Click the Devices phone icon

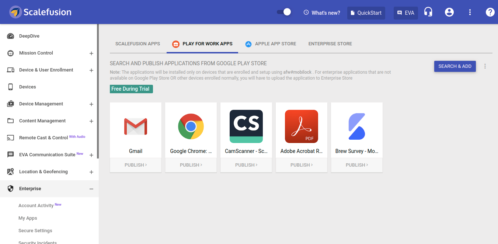click(x=11, y=87)
